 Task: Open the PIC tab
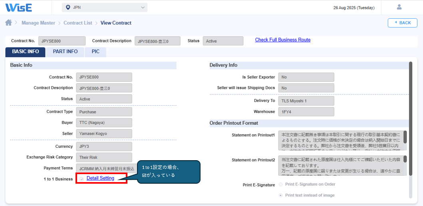pyautogui.click(x=95, y=52)
